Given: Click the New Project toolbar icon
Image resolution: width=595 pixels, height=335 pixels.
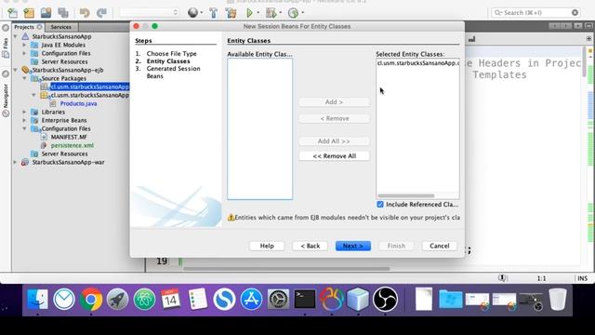Looking at the screenshot, I should (x=29, y=13).
